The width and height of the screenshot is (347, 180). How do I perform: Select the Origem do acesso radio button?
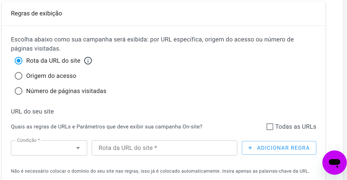(19, 76)
